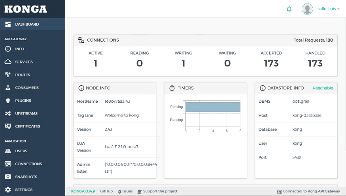This screenshot has width=346, height=196.
Task: Click the user avatar picture
Action: pos(307,9)
